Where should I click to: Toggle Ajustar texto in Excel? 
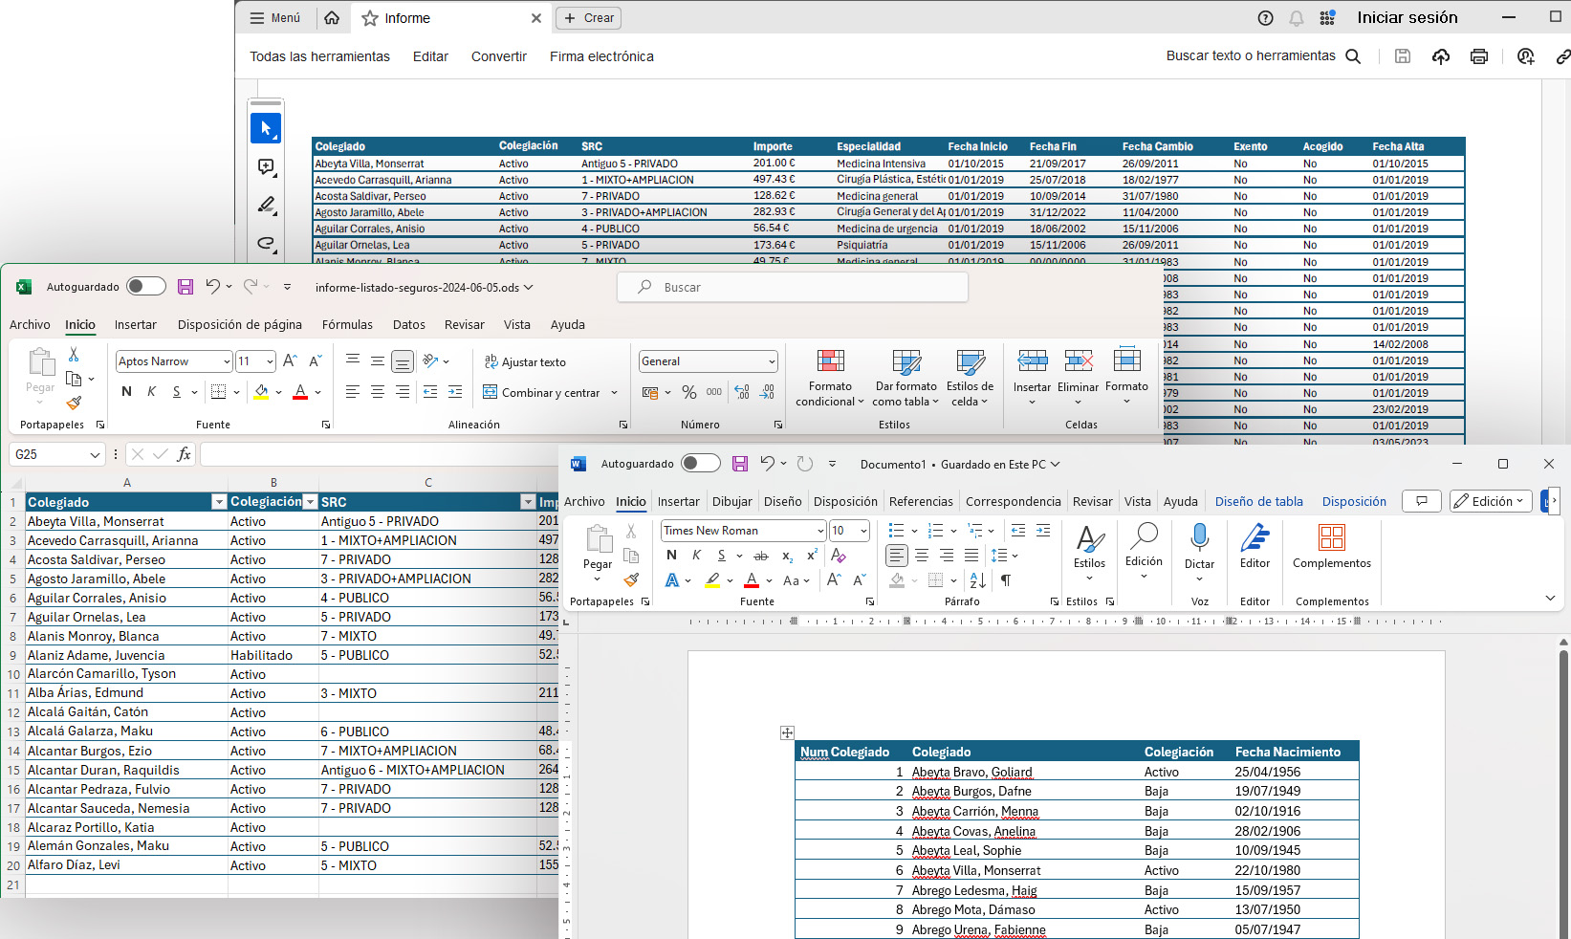click(525, 361)
